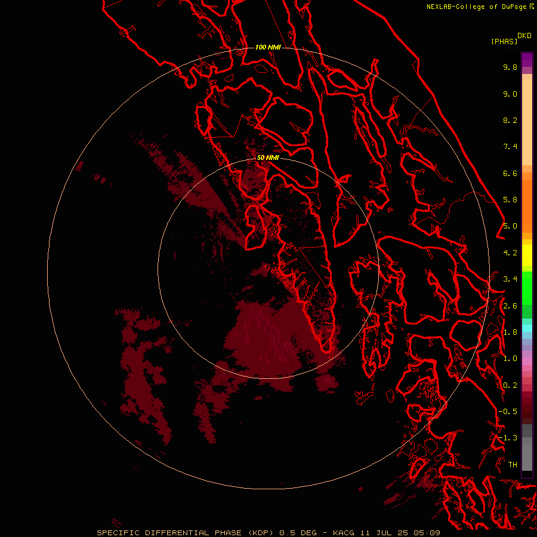Click the -1.3 scale value

pyautogui.click(x=508, y=438)
